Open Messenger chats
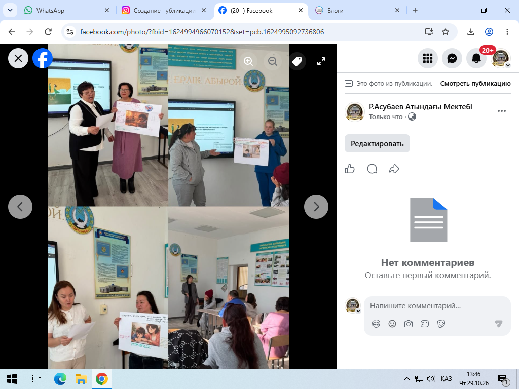Image resolution: width=519 pixels, height=389 pixels. (452, 59)
